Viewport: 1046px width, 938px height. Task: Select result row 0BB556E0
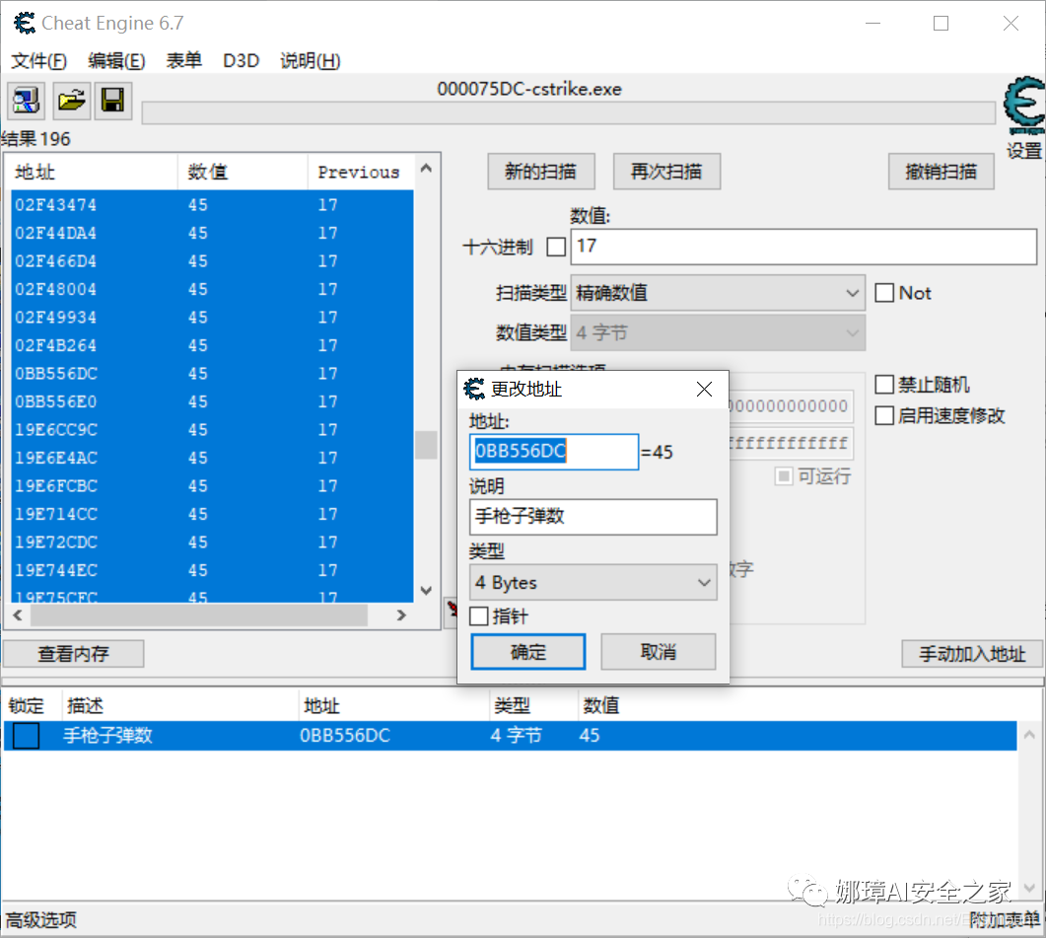click(x=212, y=401)
